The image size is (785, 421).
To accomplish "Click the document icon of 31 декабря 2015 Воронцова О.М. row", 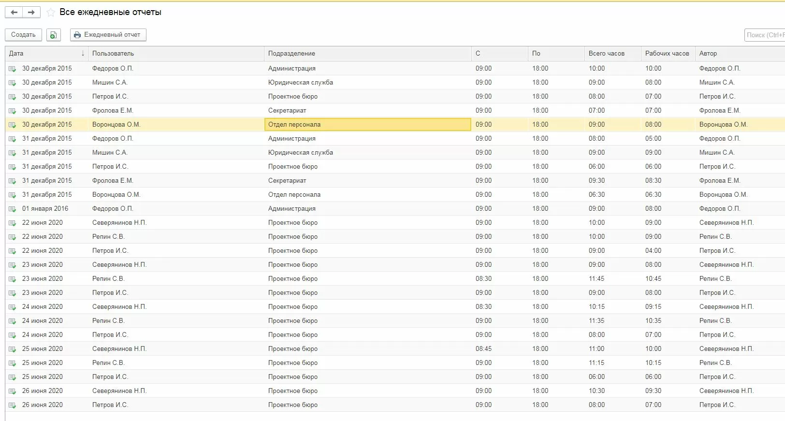I will click(12, 195).
